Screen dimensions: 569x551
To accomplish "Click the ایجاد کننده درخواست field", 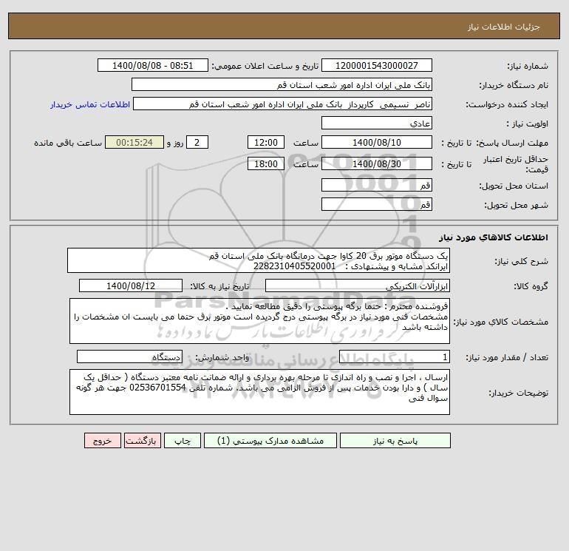I will 283,104.
